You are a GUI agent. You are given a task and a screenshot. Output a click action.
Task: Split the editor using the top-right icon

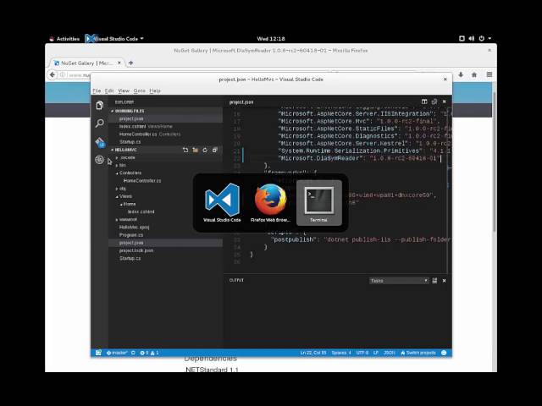pyautogui.click(x=424, y=101)
